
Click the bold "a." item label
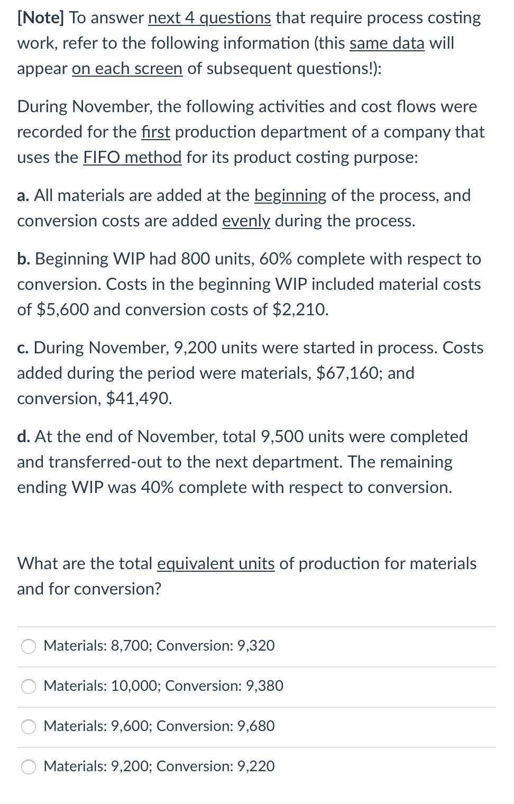click(x=23, y=195)
